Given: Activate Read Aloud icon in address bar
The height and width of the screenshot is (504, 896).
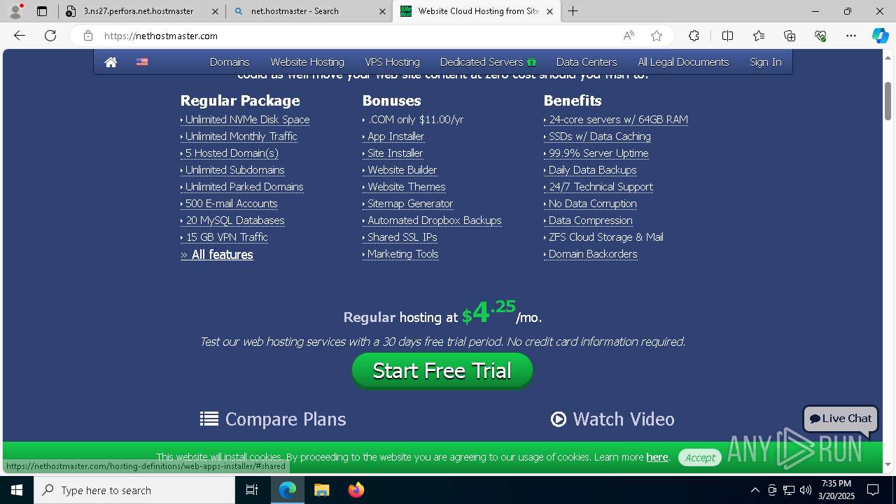Looking at the screenshot, I should [629, 36].
